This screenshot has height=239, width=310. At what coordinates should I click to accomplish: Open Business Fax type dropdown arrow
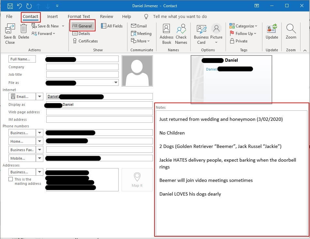click(x=39, y=150)
